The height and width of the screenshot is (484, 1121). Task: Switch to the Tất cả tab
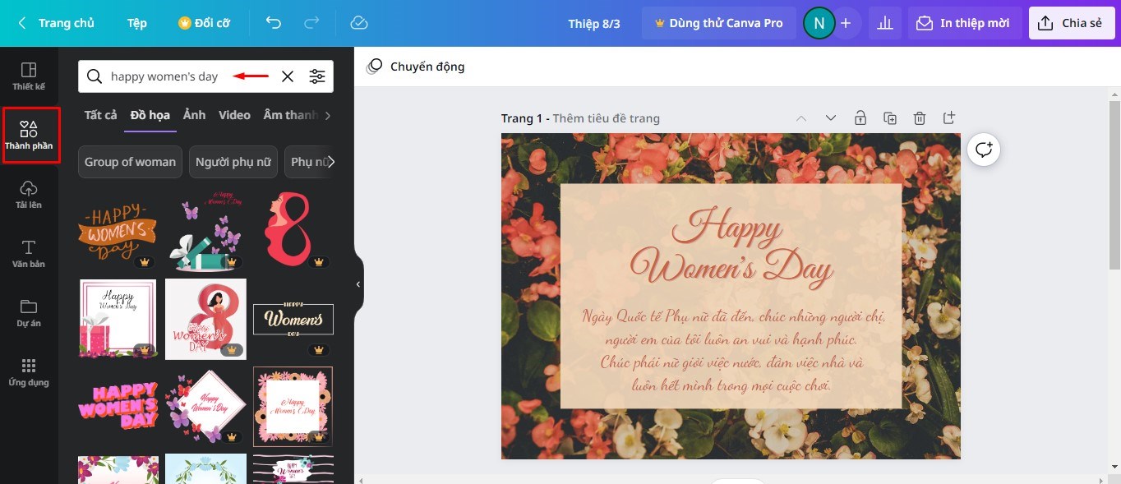(100, 115)
